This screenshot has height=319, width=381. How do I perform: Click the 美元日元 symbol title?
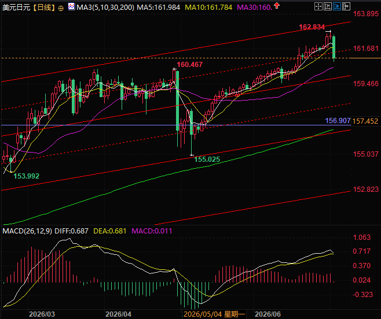16,8
